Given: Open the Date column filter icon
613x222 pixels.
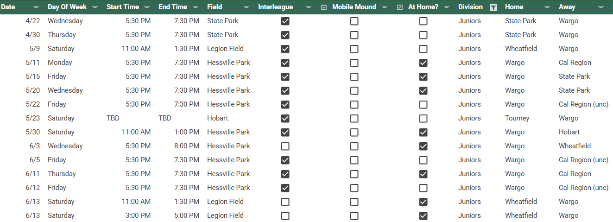Looking at the screenshot, I should pos(36,7).
